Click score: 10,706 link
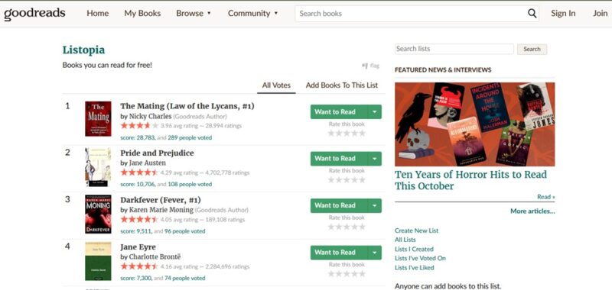612x290 pixels. tap(138, 184)
